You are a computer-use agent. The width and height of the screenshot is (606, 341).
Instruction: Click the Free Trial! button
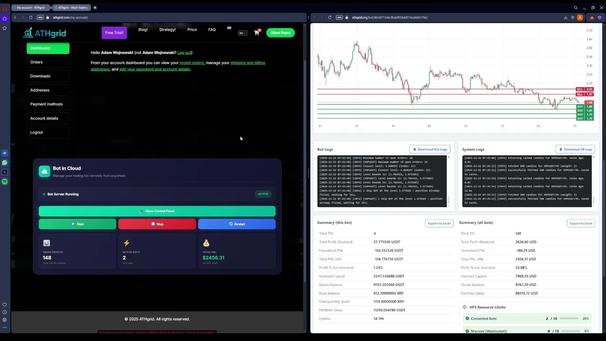[114, 33]
